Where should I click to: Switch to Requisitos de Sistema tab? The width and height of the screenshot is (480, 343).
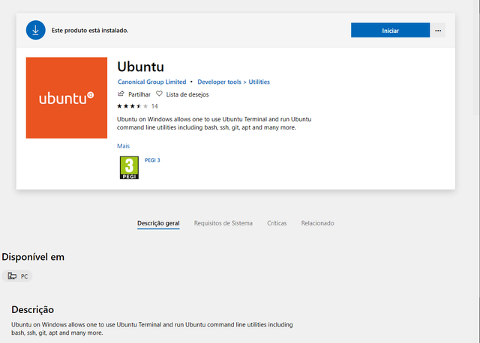tap(223, 223)
